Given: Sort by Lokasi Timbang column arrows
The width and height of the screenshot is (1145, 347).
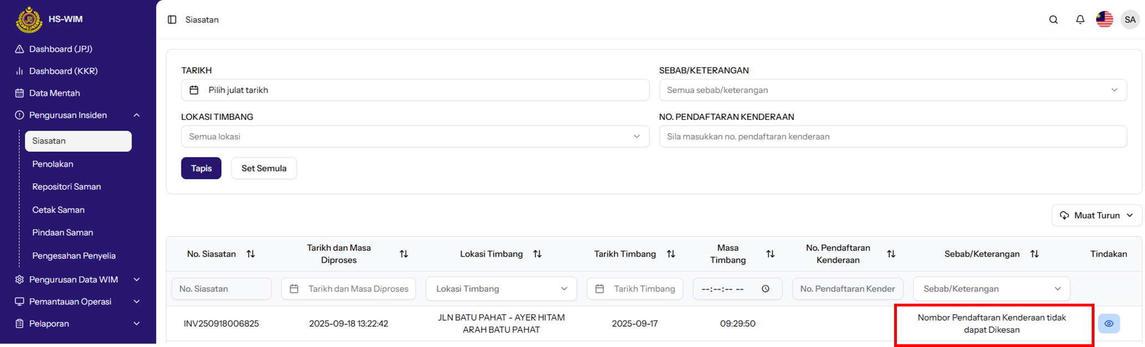Looking at the screenshot, I should [x=537, y=254].
